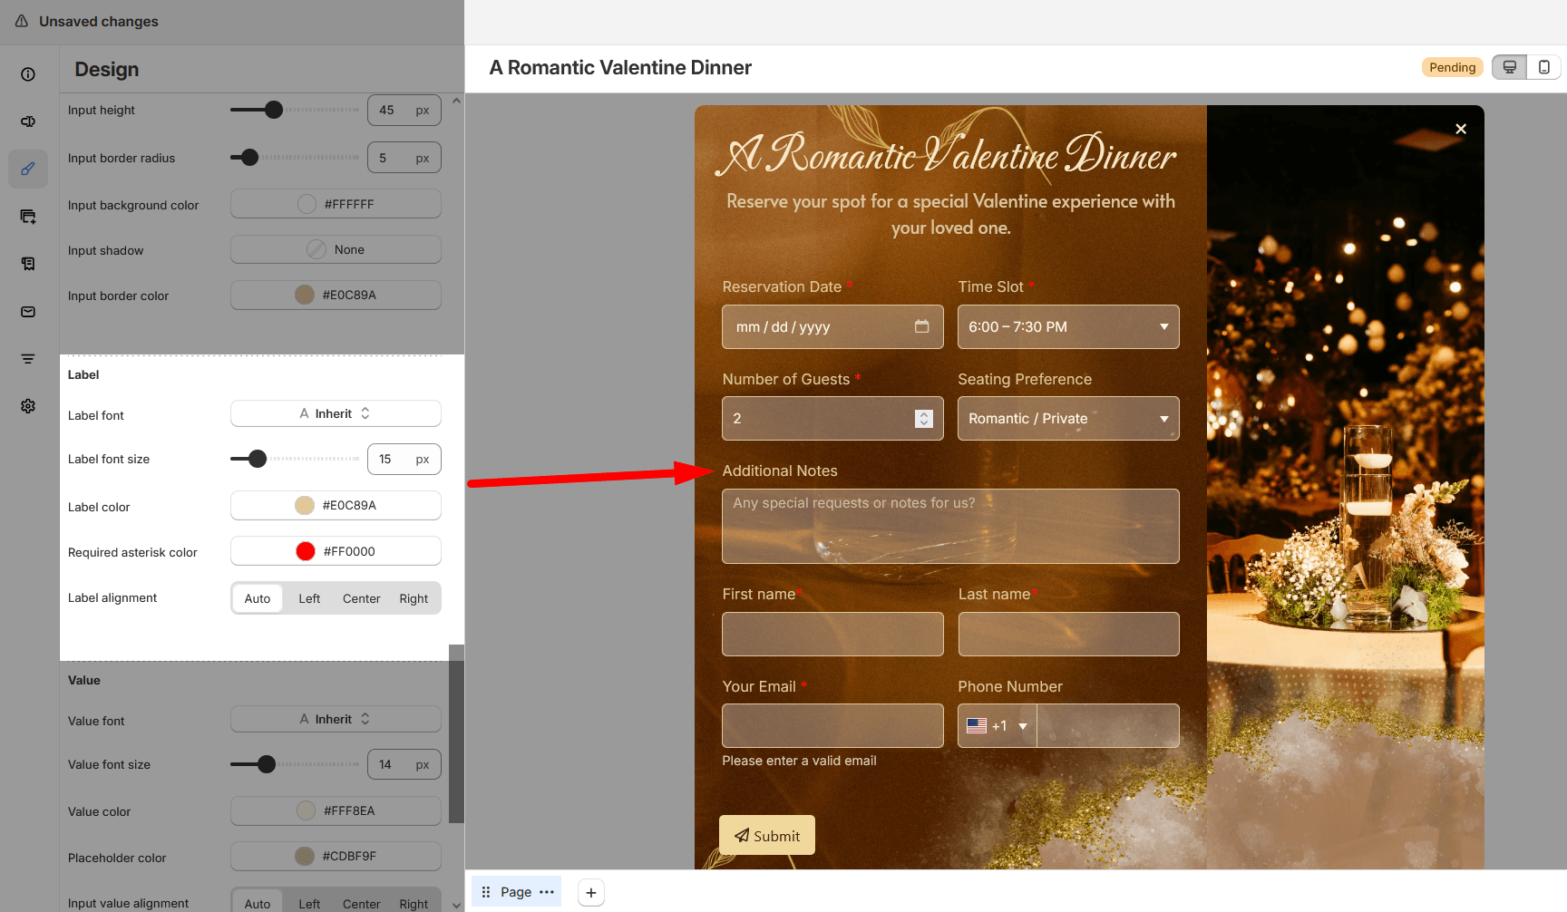Click the panel scroll up arrow
Screen dimensions: 1567x912
coord(456,101)
